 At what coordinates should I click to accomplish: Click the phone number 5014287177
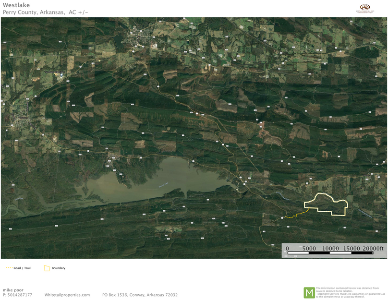20,295
